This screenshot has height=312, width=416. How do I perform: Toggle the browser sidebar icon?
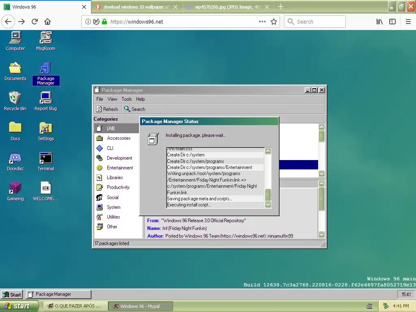(x=392, y=22)
